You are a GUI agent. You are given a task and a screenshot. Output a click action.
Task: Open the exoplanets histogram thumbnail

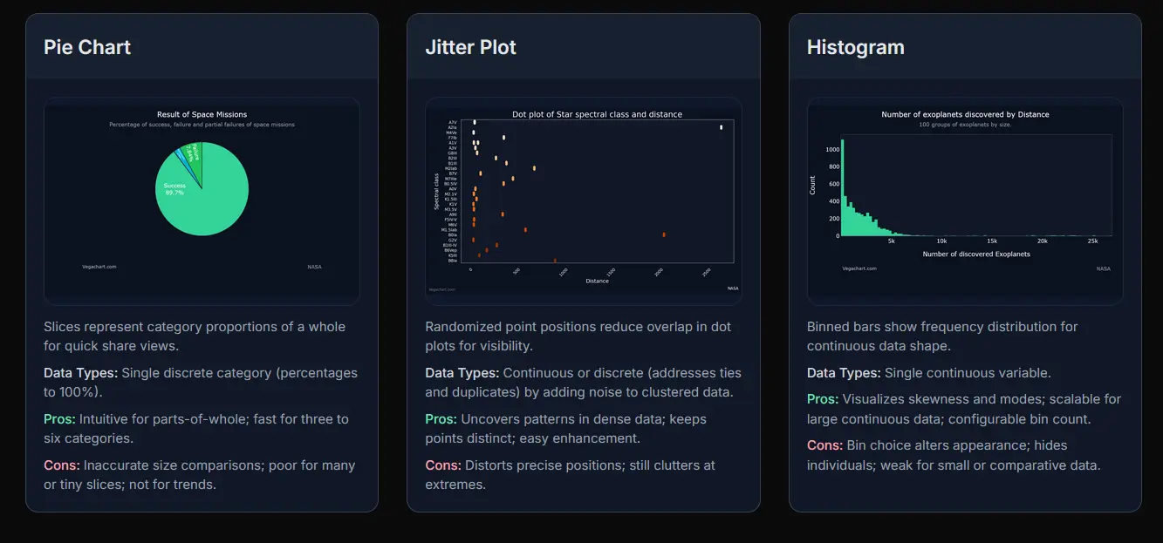click(x=964, y=200)
